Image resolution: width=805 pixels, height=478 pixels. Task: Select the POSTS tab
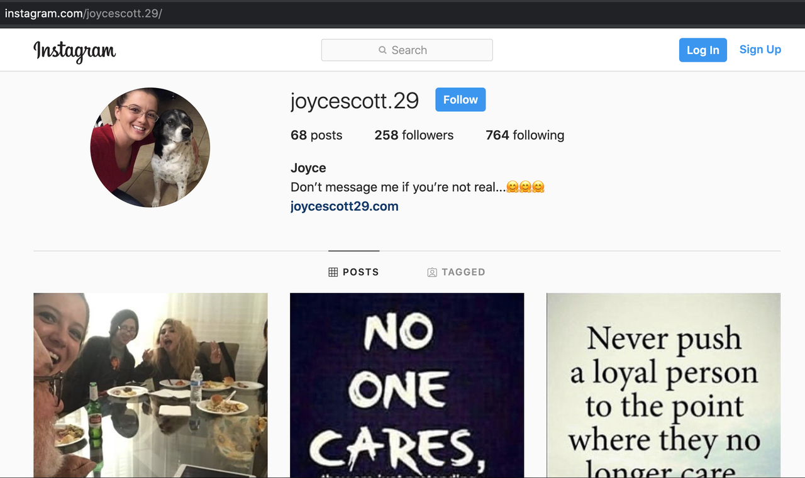pos(353,272)
